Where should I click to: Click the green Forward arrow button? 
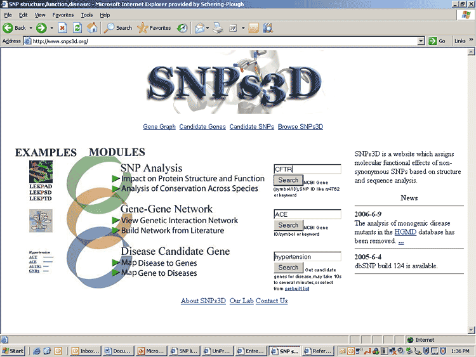[41, 28]
